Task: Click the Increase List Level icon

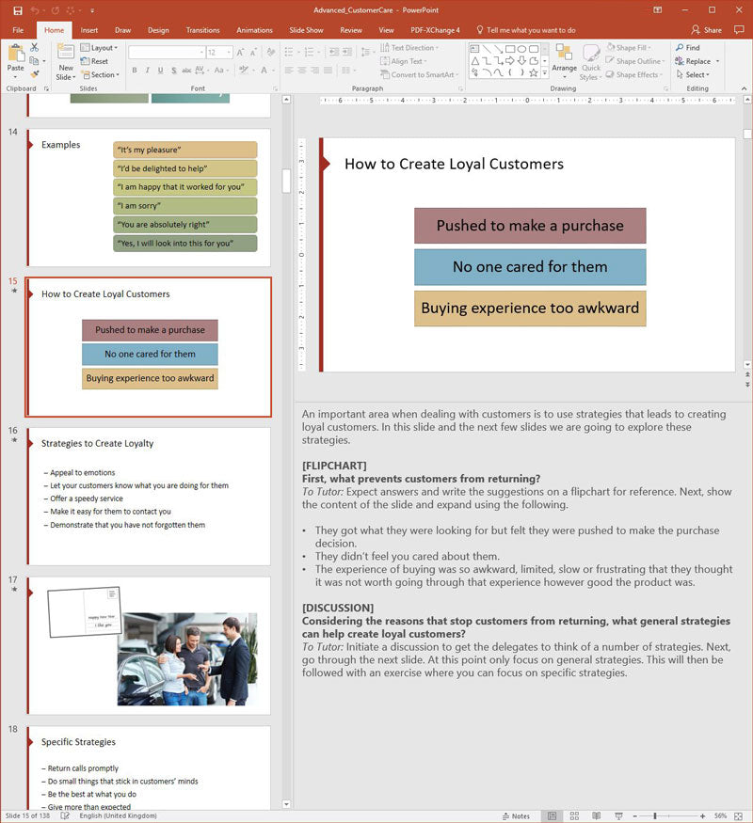Action: 347,53
